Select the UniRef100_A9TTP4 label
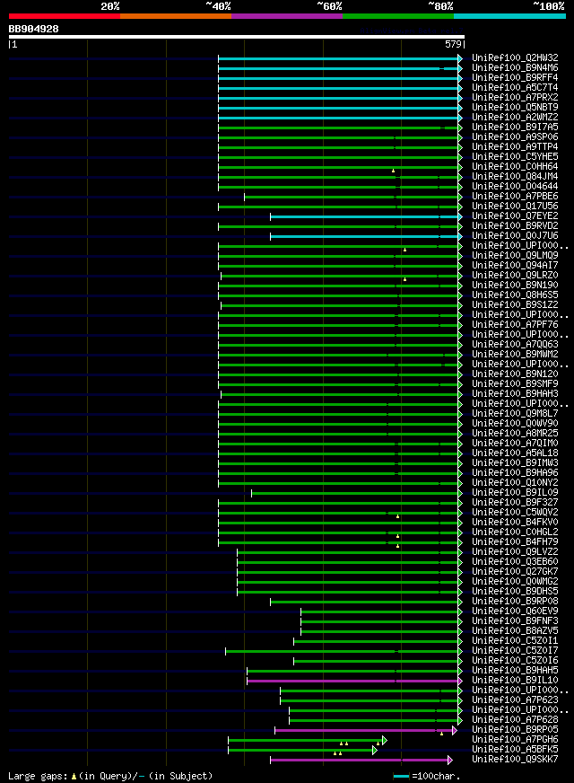The width and height of the screenshot is (574, 783). (x=515, y=147)
